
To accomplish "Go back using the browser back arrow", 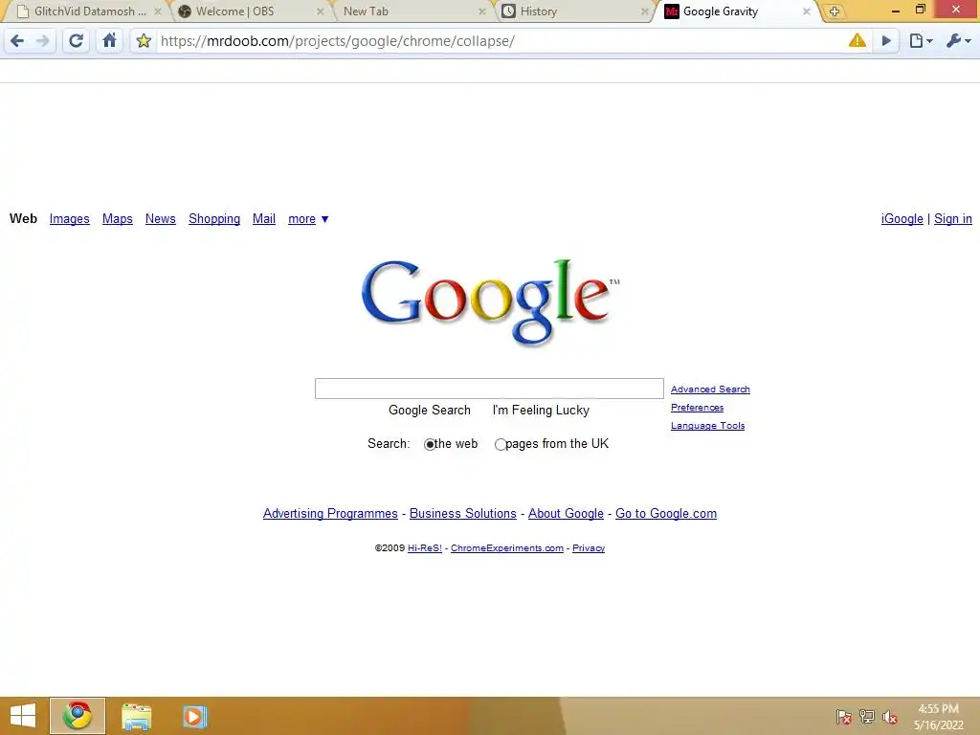I will coord(17,41).
